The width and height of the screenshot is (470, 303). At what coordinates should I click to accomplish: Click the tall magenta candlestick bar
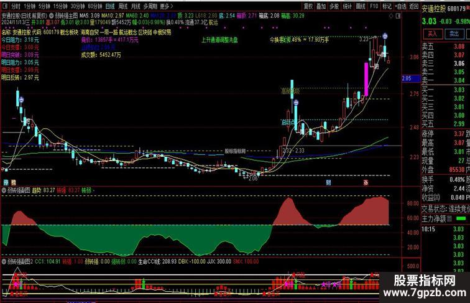(x=366, y=79)
